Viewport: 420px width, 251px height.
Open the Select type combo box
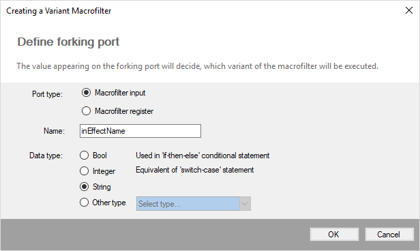(194, 203)
